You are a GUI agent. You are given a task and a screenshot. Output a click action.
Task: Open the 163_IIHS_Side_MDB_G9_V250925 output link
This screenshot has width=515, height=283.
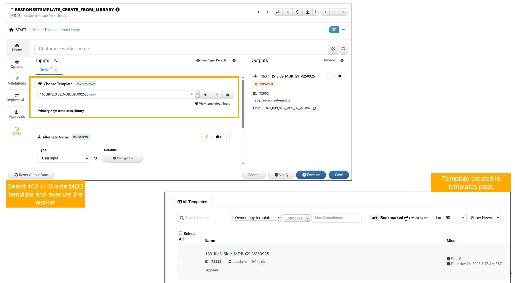(x=290, y=108)
